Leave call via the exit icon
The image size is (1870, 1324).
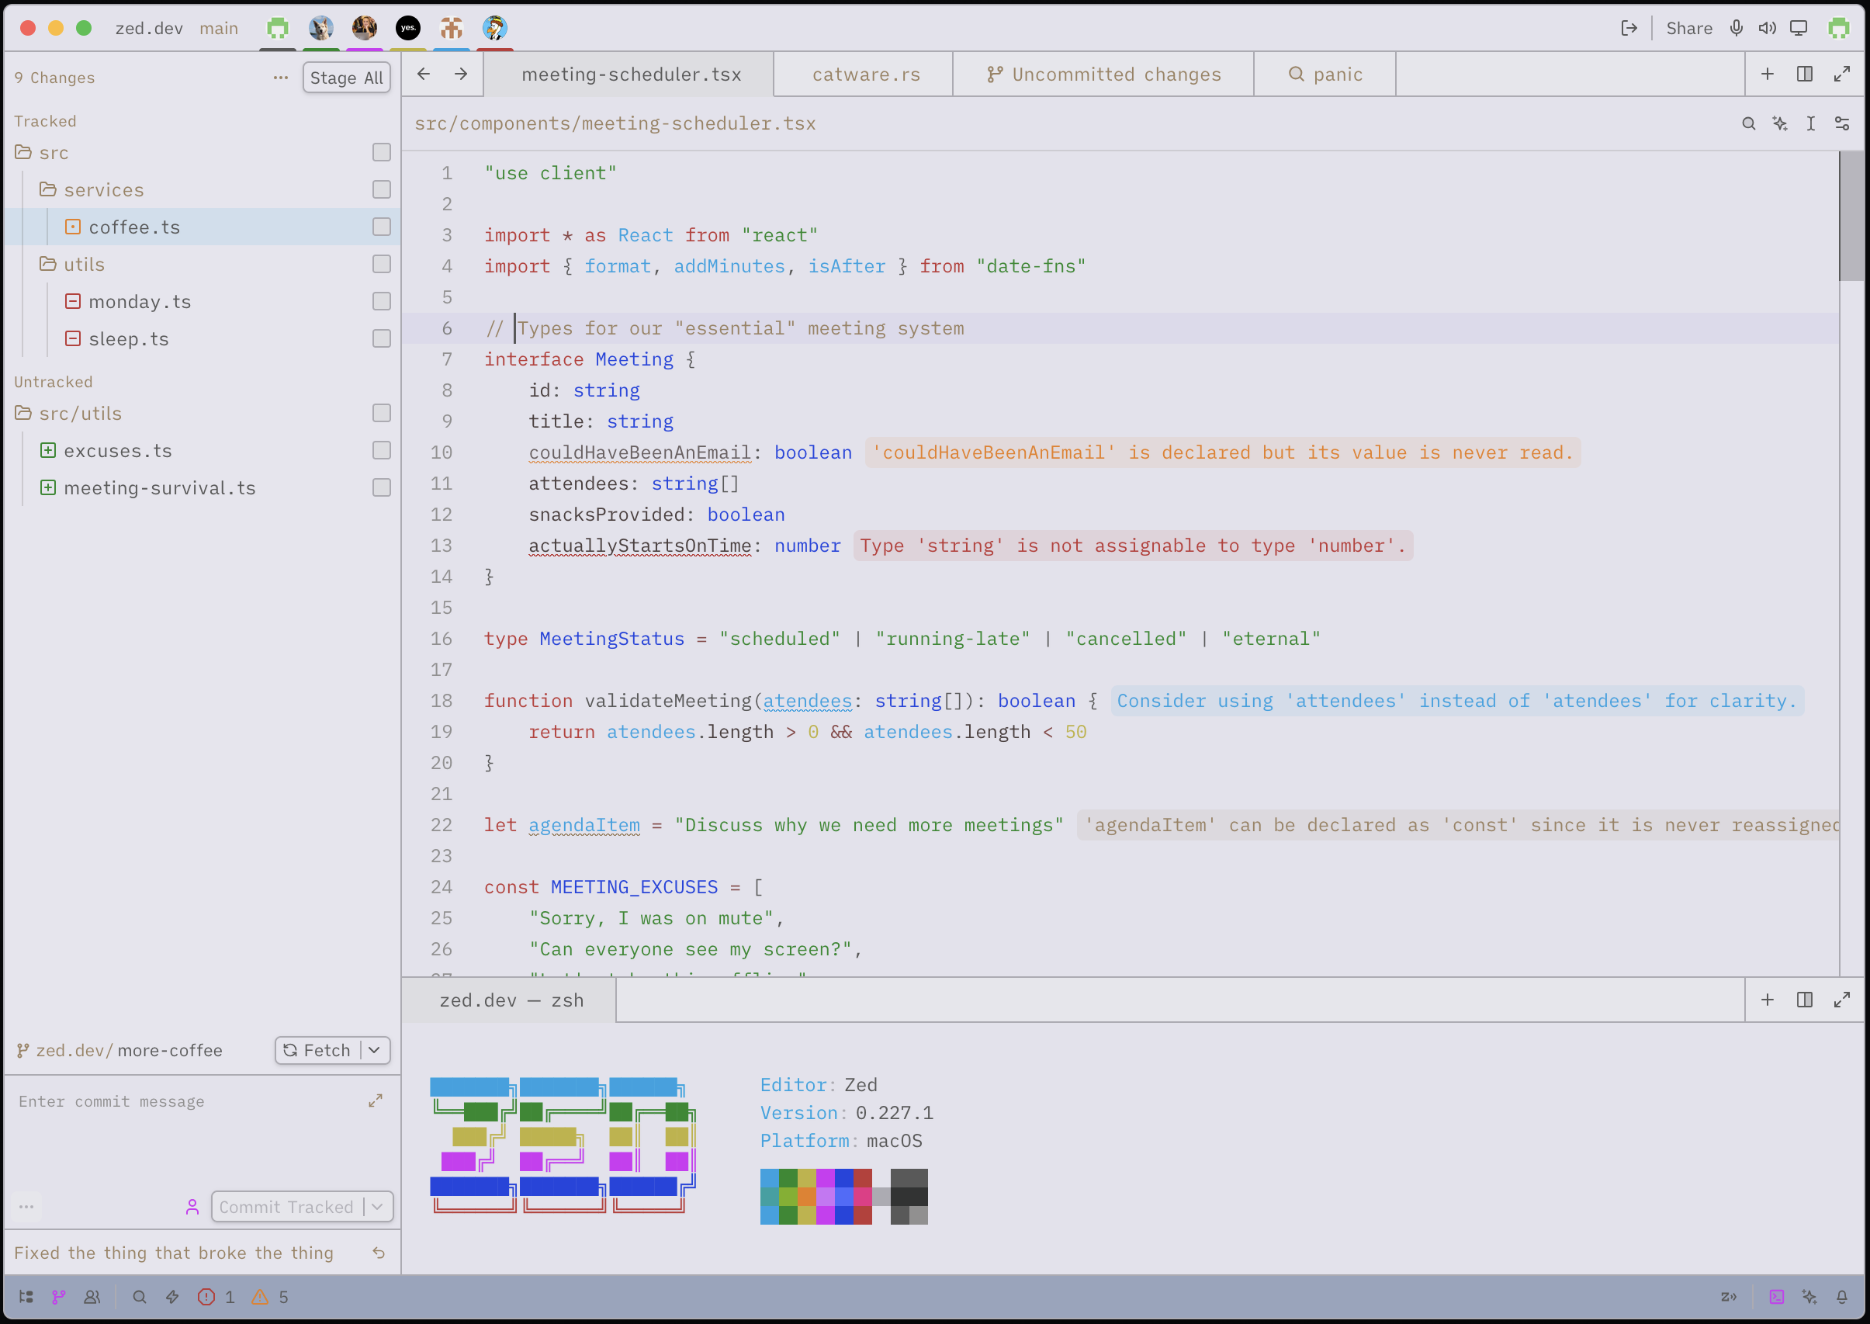point(1629,29)
